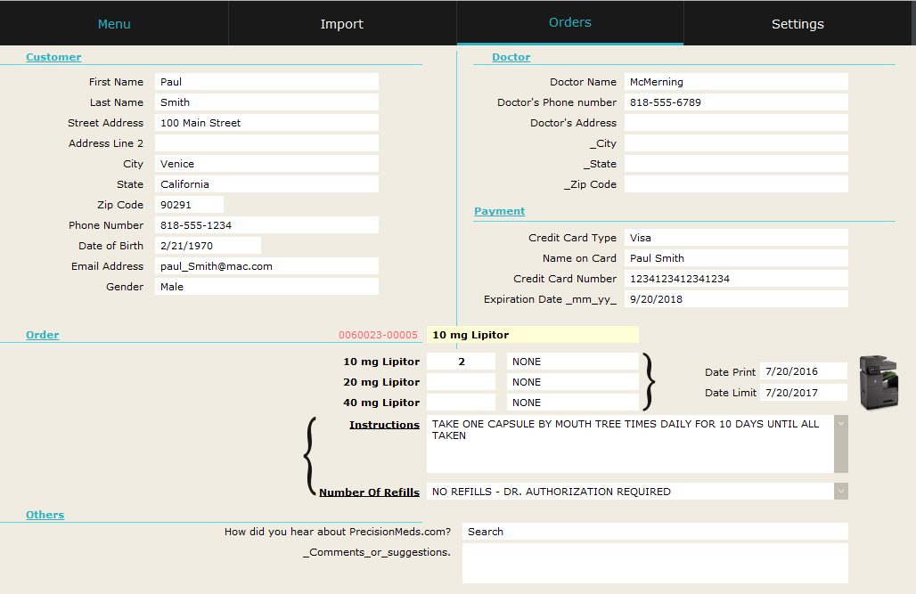Click the empty Doctor's Address field
916x594 pixels.
(x=736, y=123)
